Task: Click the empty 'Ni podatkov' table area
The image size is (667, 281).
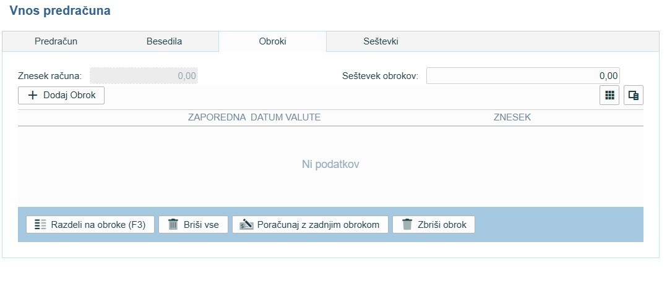Action: (330, 164)
